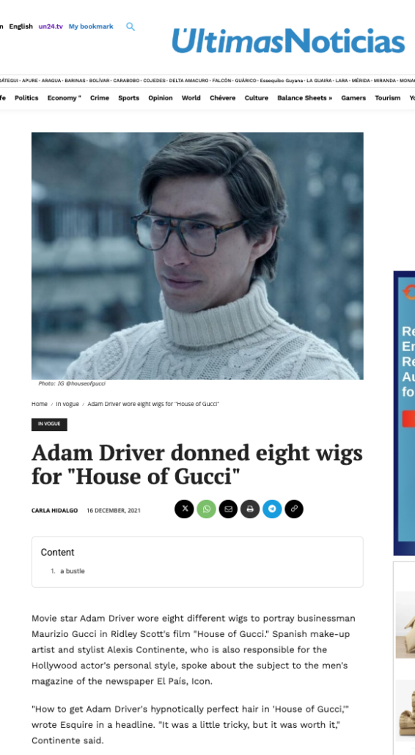Click the IN VOGUE category tag

pos(49,424)
